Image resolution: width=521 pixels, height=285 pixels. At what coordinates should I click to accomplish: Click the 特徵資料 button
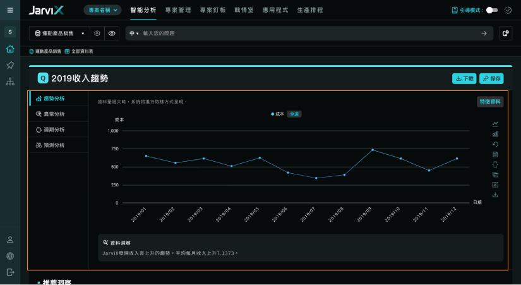(490, 102)
